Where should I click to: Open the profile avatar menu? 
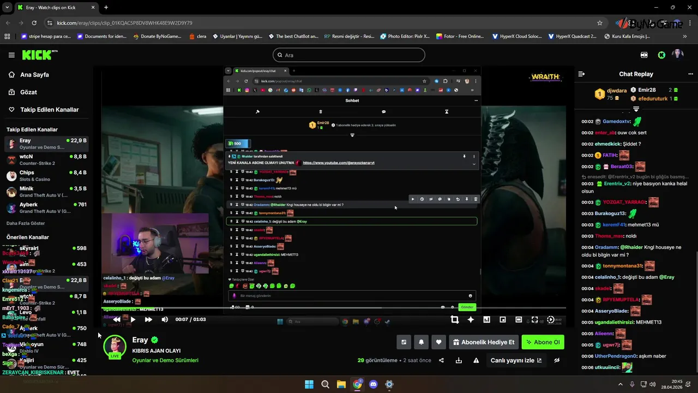(x=678, y=55)
